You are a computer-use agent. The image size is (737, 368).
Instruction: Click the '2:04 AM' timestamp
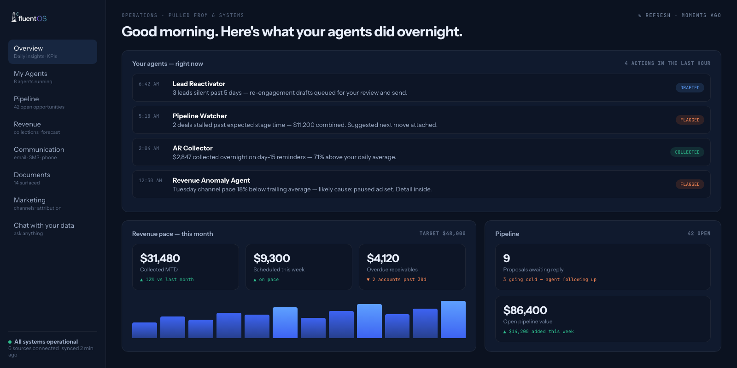(x=149, y=149)
